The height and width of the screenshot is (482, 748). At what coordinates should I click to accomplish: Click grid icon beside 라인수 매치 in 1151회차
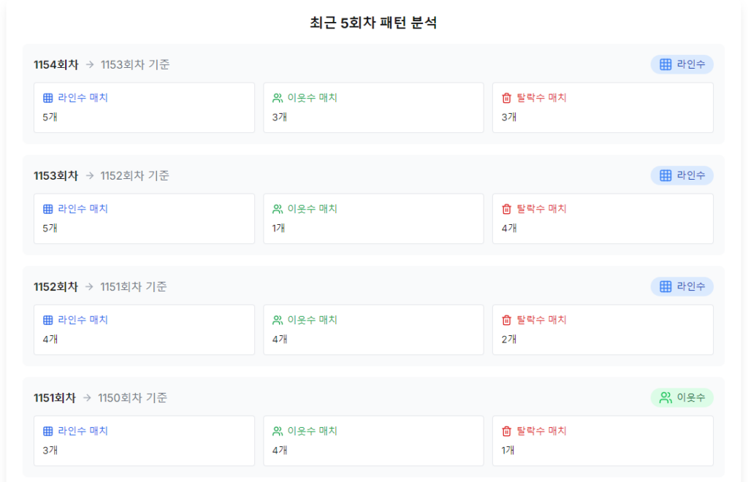pyautogui.click(x=48, y=432)
